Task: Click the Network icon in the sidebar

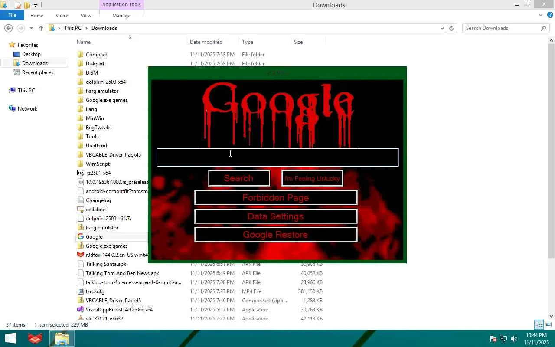Action: (12, 109)
